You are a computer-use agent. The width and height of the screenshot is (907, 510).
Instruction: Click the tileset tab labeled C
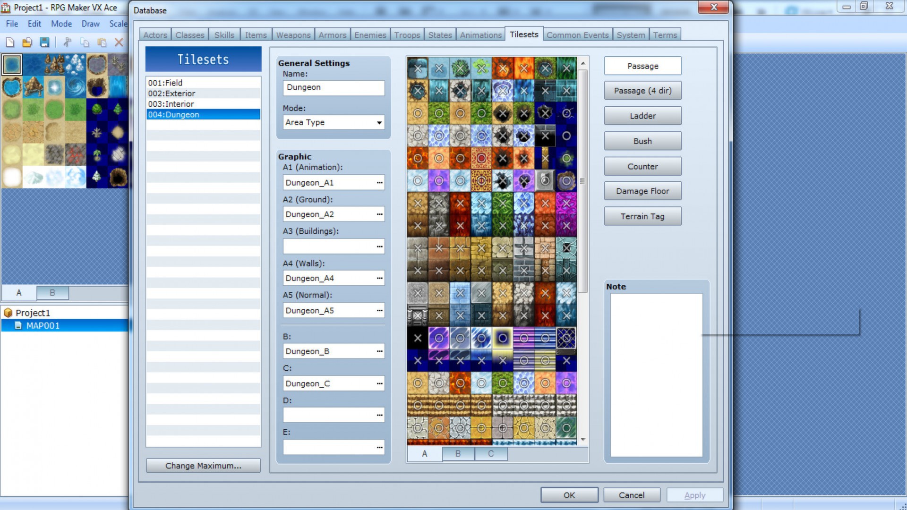point(491,453)
